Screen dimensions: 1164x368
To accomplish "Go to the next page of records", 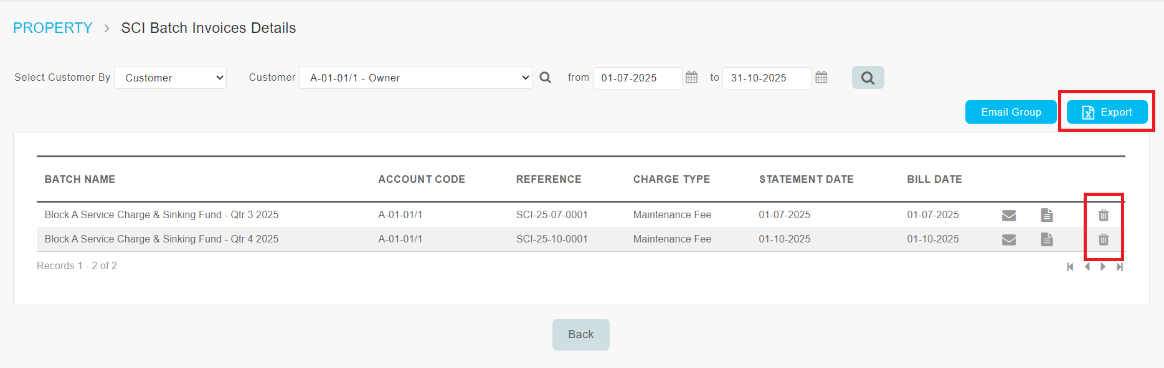I will coord(1103,267).
